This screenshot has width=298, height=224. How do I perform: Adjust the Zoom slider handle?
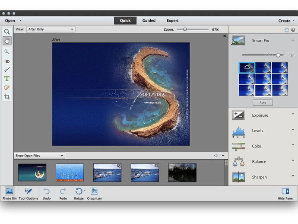click(185, 29)
